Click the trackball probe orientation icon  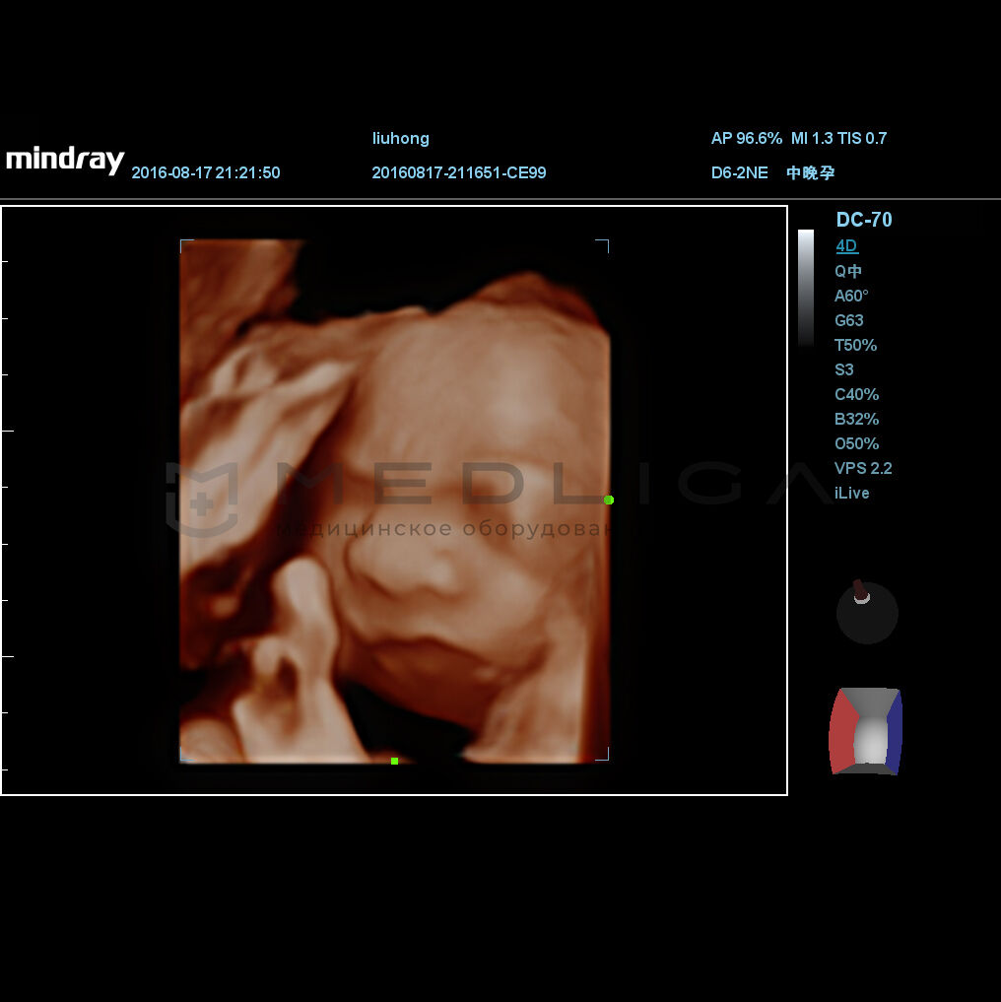point(867,612)
